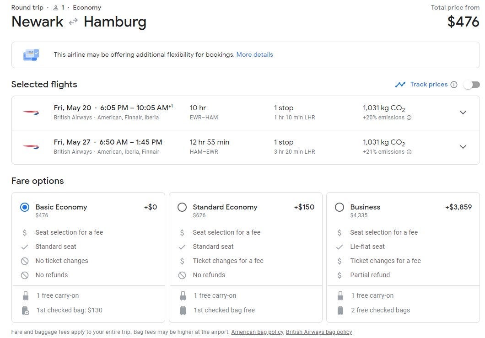Expand the Fri, May 20 flight details
485x338 pixels.
click(463, 113)
